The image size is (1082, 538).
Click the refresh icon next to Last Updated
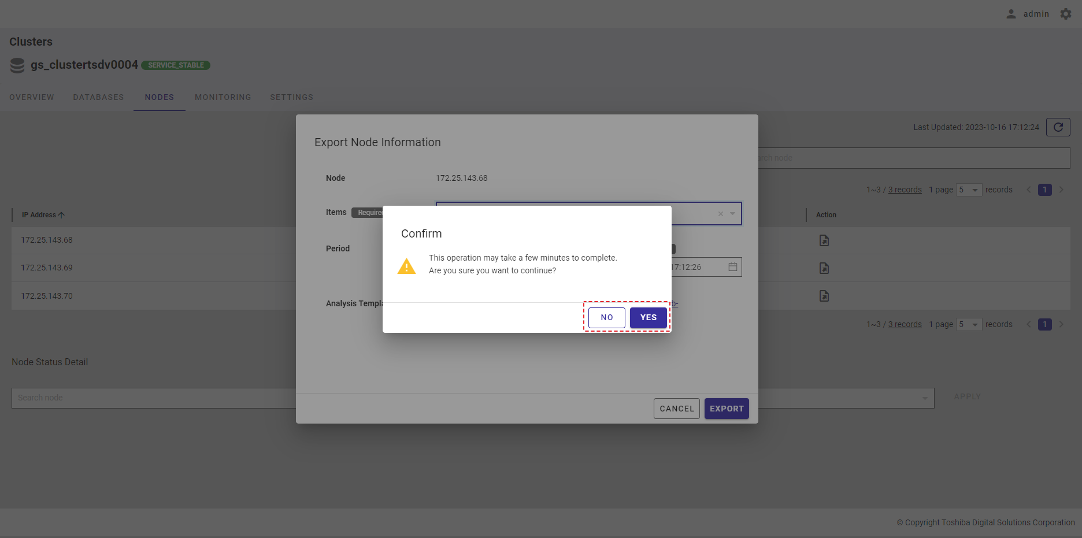pyautogui.click(x=1058, y=127)
